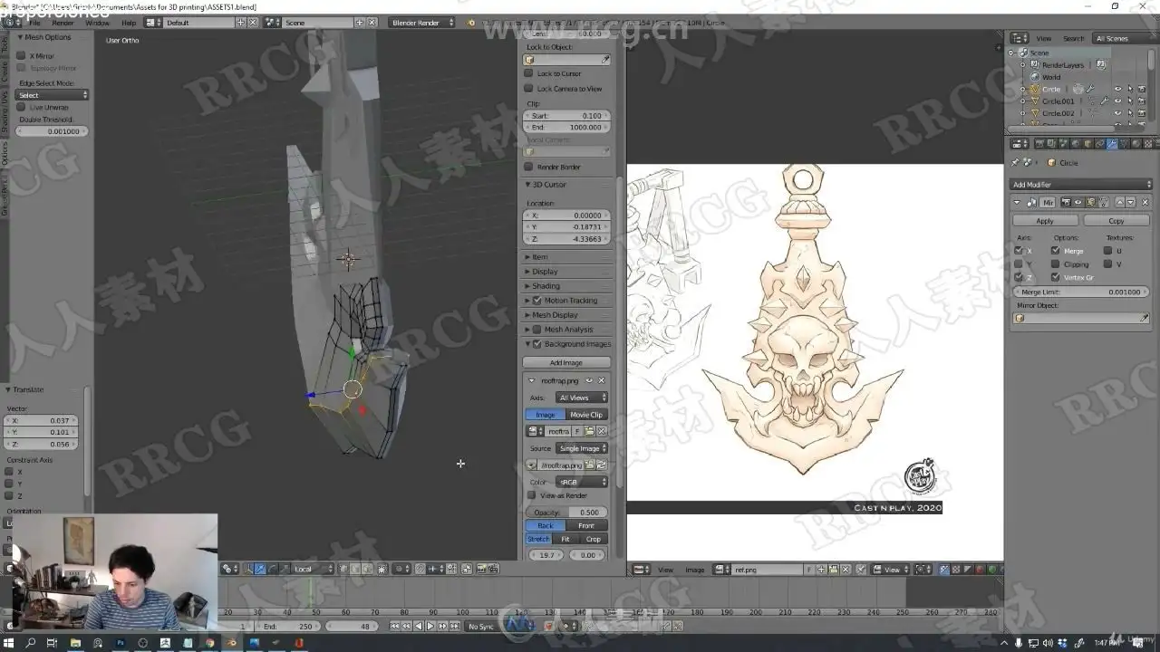The image size is (1160, 652).
Task: Pin ref.png image with pin icon
Action: coord(860,570)
